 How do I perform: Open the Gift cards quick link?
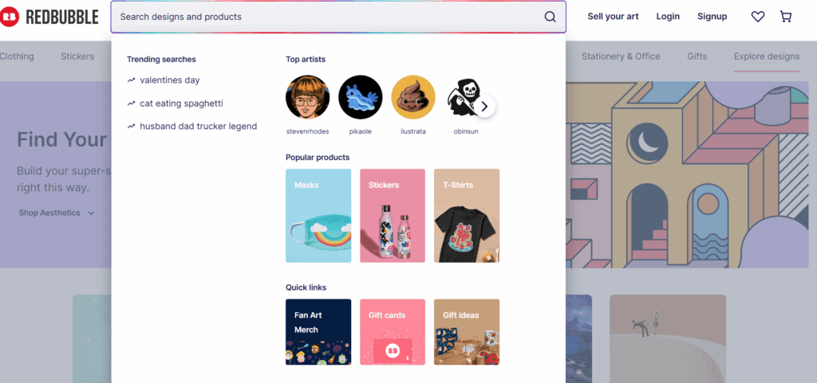click(393, 332)
